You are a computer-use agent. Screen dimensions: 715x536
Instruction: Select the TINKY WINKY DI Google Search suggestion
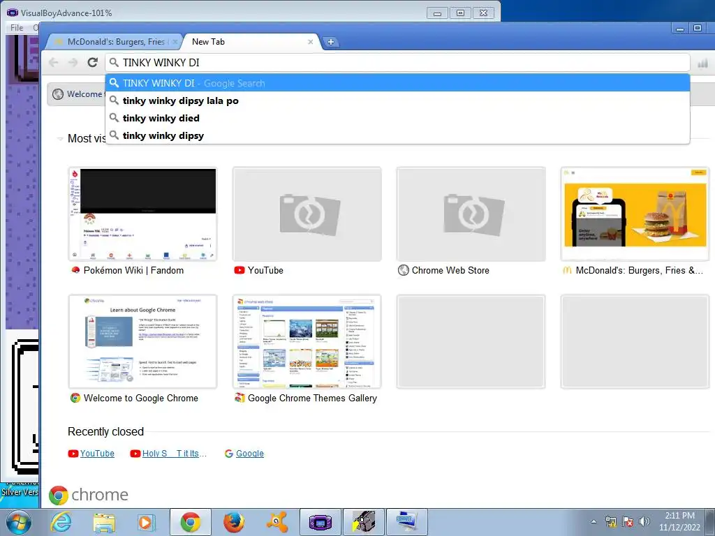[x=397, y=83]
